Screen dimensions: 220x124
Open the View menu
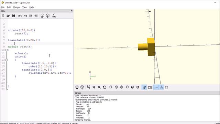24,7
